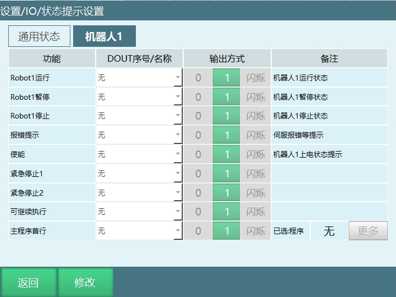
Task: Select the 输出方式 column header
Action: click(x=227, y=58)
